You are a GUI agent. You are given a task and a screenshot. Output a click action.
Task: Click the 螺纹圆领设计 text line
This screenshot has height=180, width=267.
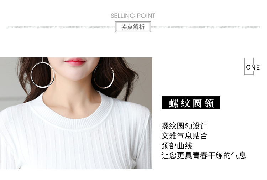click(x=184, y=126)
